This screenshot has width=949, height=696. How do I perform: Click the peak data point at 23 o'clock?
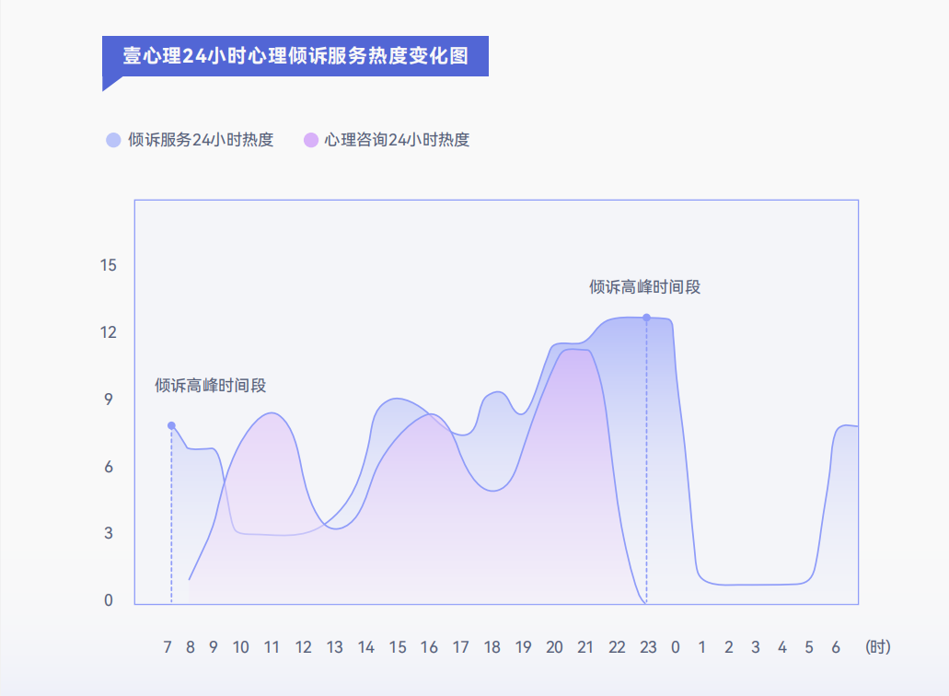[646, 318]
